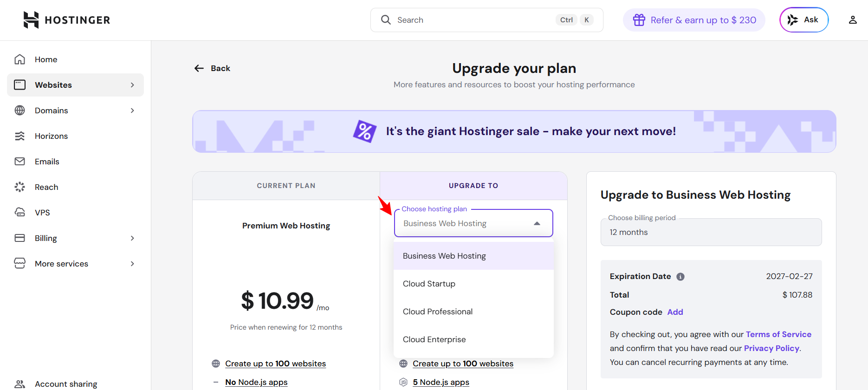Click the Account sharing people icon
Screen dimensions: 868x390
[19, 384]
